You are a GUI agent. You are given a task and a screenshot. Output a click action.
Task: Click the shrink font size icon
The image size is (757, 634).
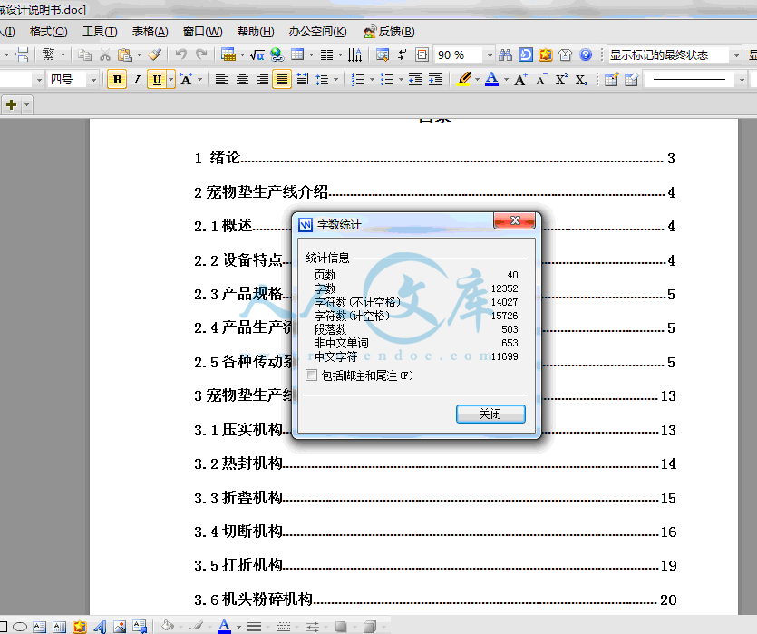pos(541,80)
